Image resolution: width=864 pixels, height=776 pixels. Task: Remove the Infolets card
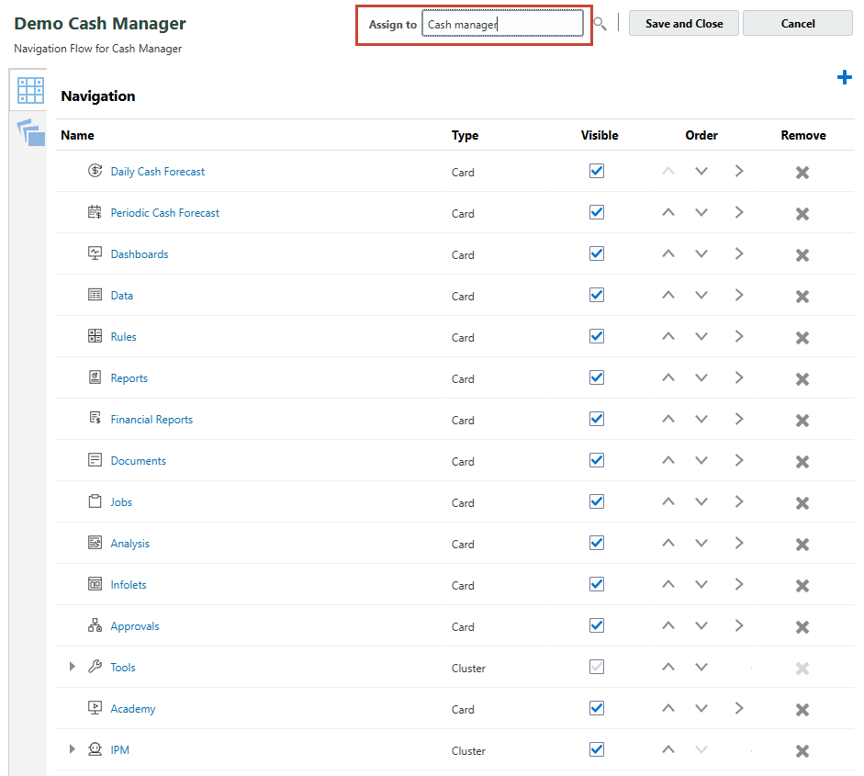[x=802, y=584]
